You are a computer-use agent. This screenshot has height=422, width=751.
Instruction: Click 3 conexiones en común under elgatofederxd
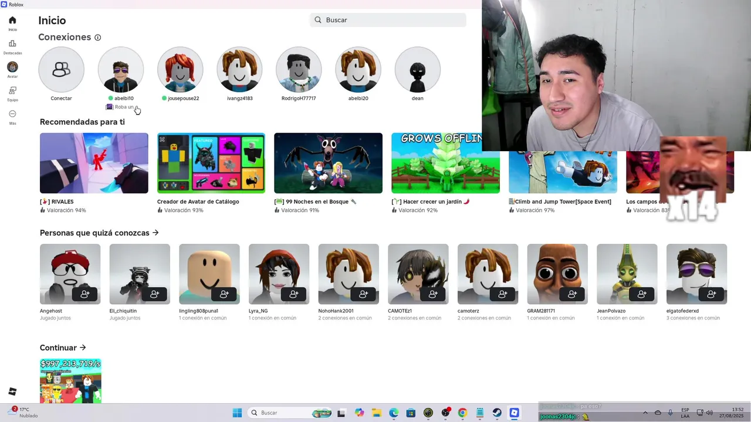click(693, 318)
